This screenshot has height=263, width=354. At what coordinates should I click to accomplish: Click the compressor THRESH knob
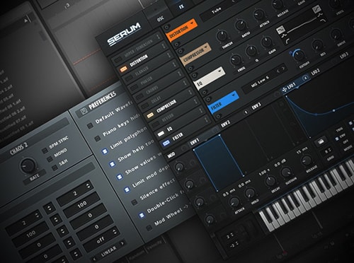click(x=222, y=36)
